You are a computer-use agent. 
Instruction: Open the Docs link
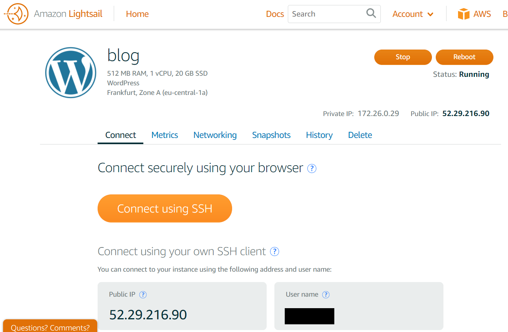pos(275,14)
